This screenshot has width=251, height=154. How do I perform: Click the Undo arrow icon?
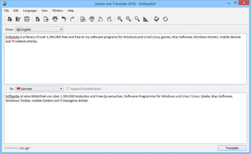(64, 19)
